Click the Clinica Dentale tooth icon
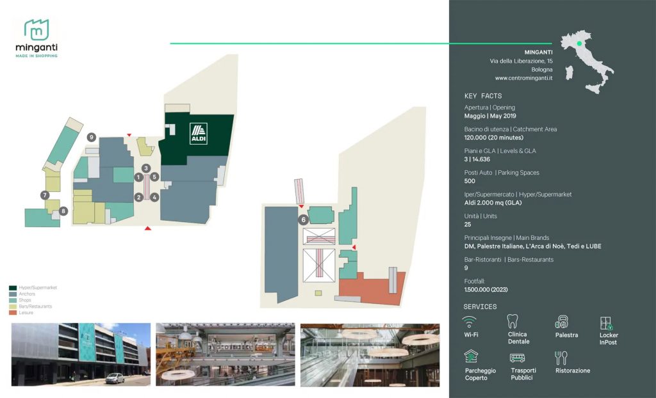The height and width of the screenshot is (398, 656). tap(512, 321)
